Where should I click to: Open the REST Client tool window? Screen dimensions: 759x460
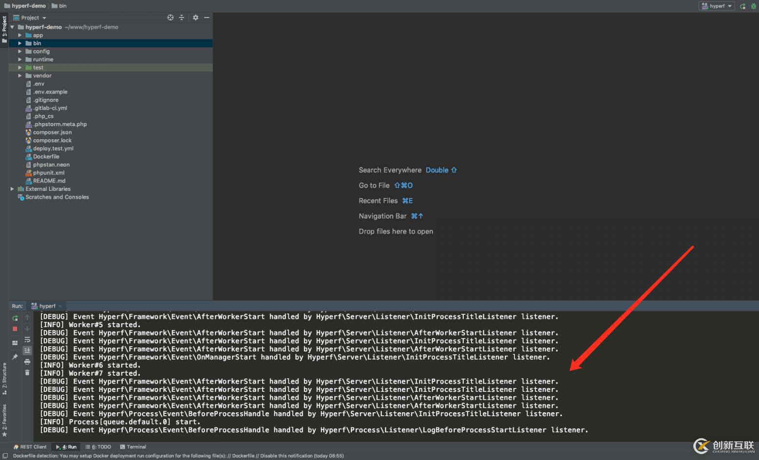pos(30,447)
